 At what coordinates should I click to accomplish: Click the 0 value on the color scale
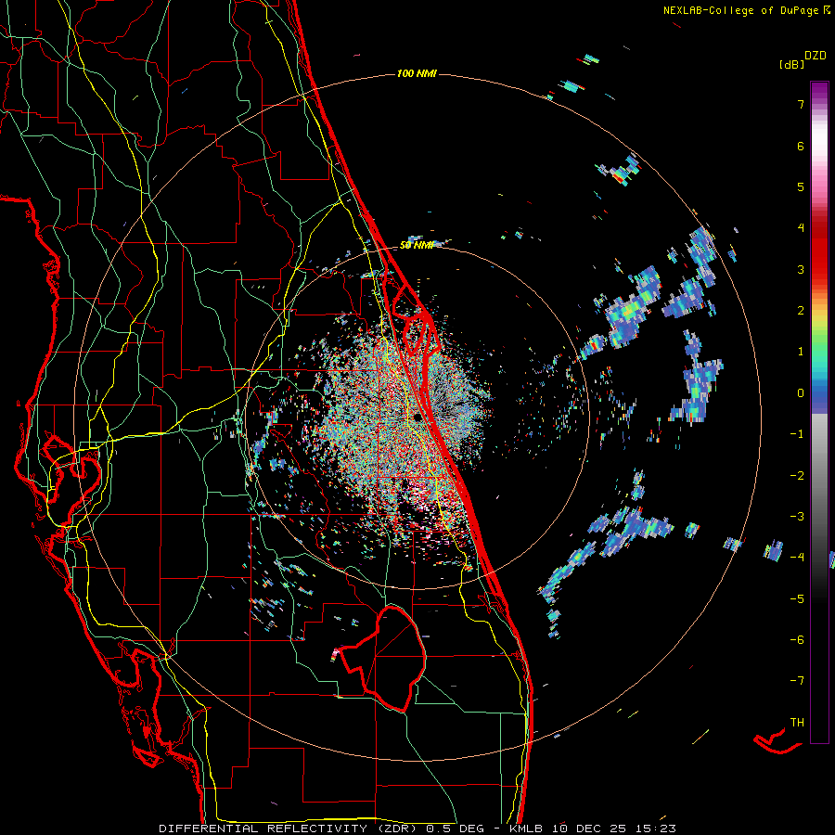[x=801, y=393]
